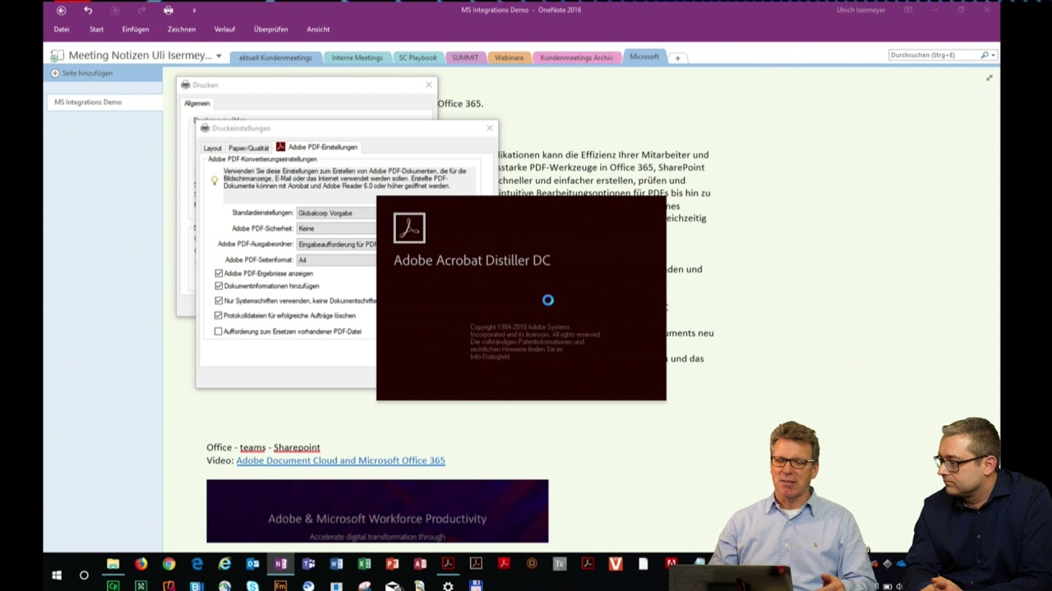
Task: Open Internet Explorer from the taskbar
Action: pos(224,564)
